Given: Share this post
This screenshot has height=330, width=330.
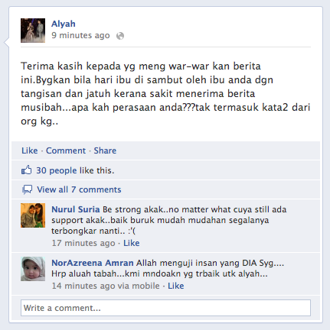Looking at the screenshot, I should click(x=105, y=150).
